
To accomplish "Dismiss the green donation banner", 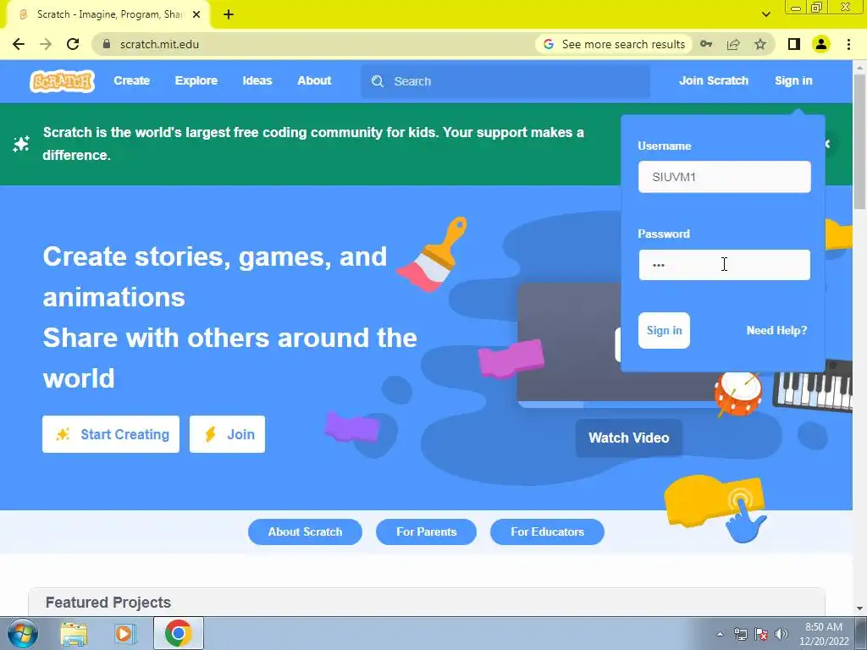I will (x=828, y=144).
